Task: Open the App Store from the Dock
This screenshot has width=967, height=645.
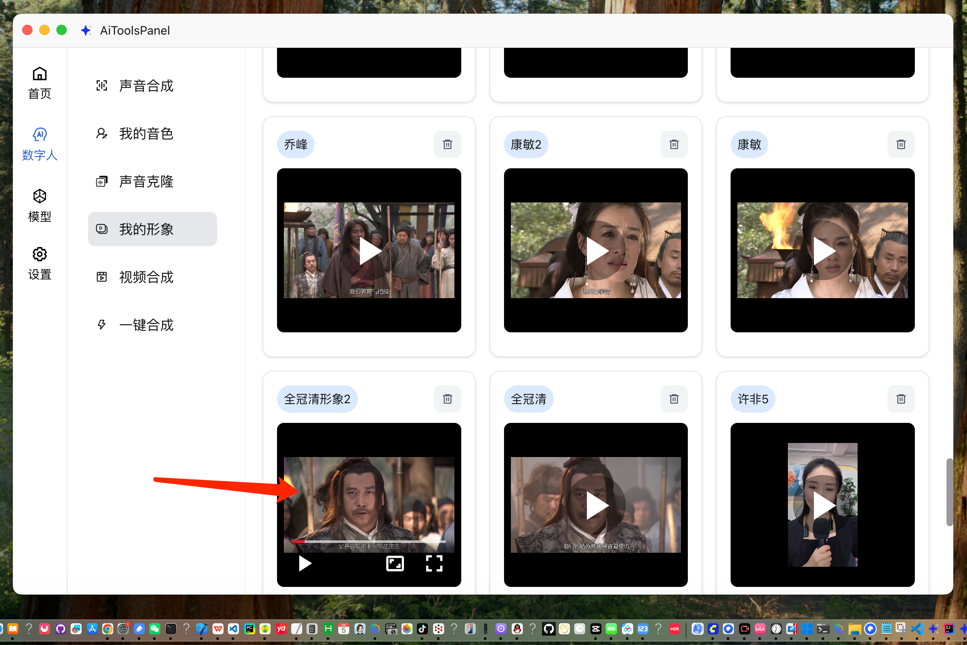Action: pyautogui.click(x=92, y=629)
